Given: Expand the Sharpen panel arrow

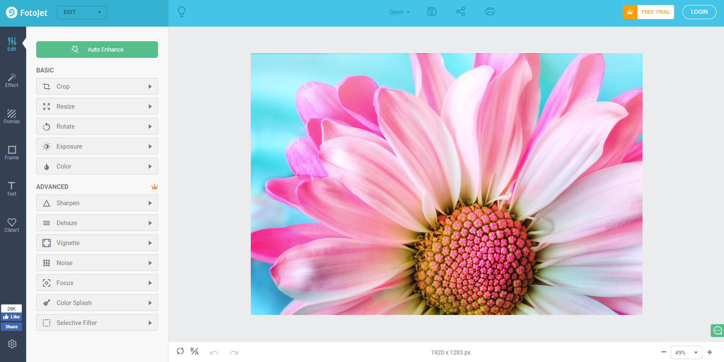Looking at the screenshot, I should pos(150,203).
